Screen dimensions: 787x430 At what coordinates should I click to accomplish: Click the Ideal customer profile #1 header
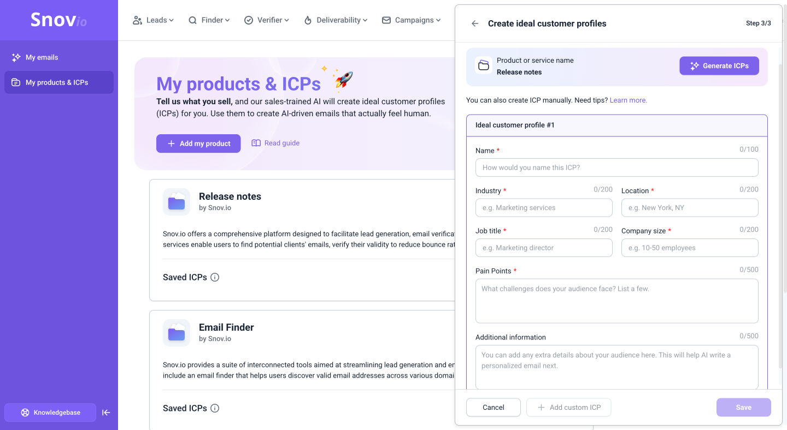coord(617,126)
